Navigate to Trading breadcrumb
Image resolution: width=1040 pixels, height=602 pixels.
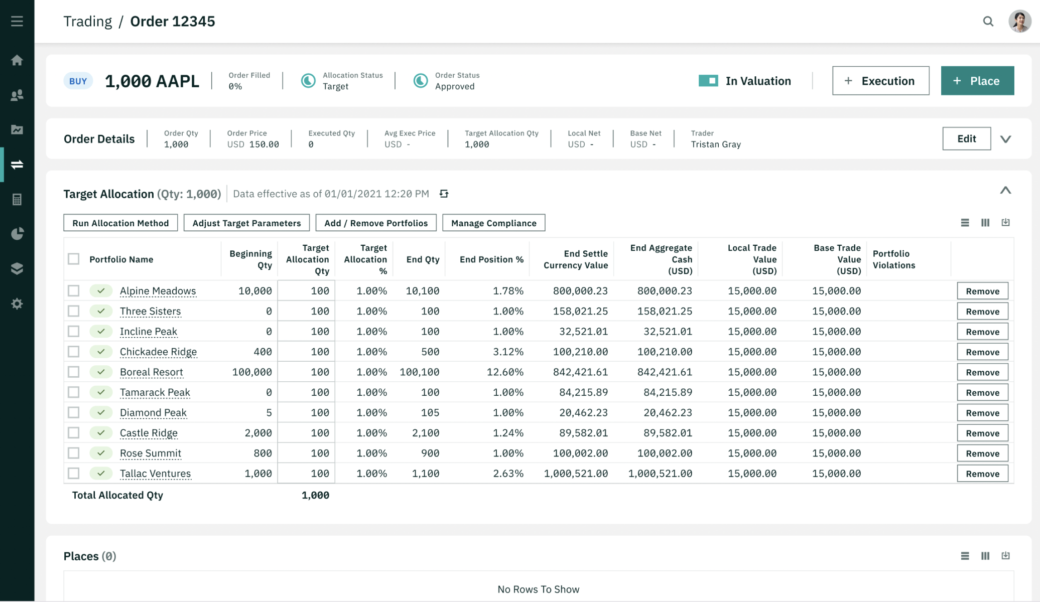pyautogui.click(x=88, y=21)
